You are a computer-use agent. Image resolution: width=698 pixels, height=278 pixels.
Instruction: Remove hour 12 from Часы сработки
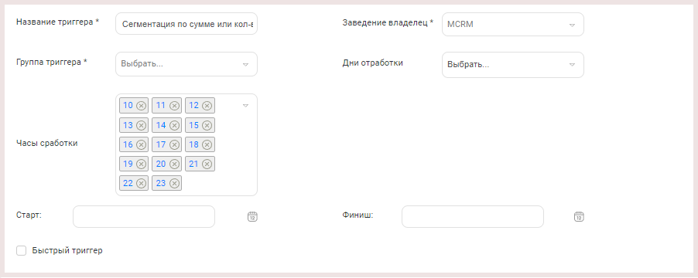[207, 106]
